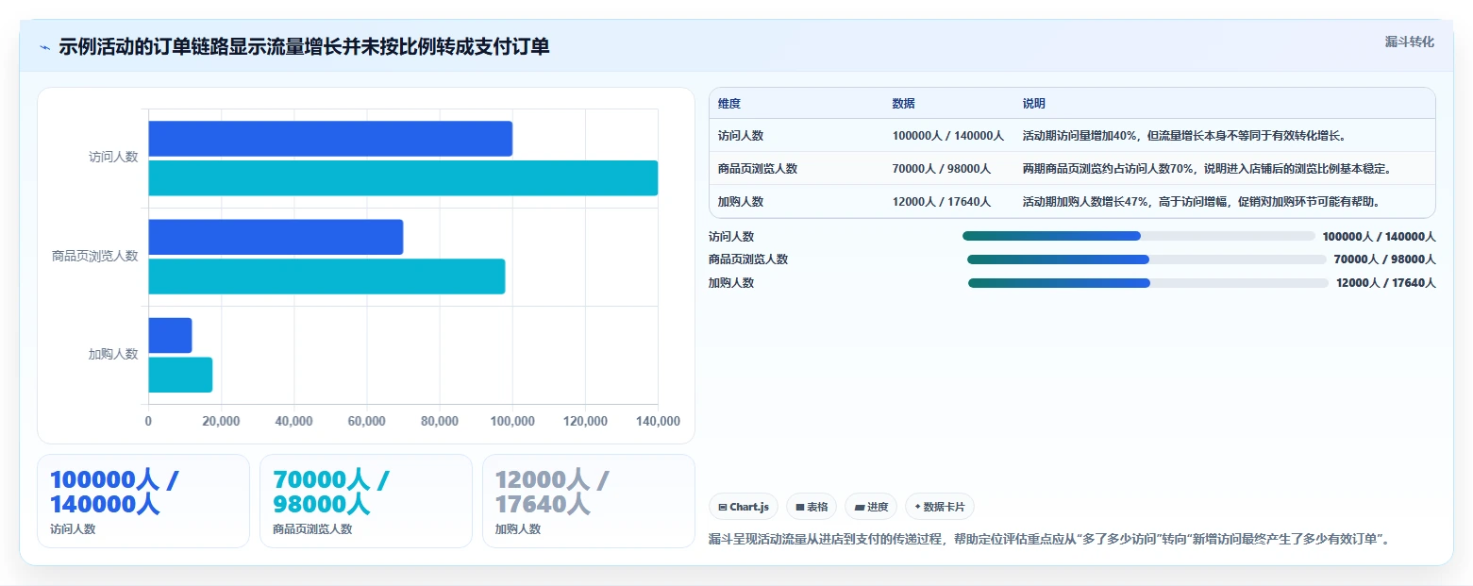The height and width of the screenshot is (586, 1473).
Task: Click the 加购人数 y-axis label on chart
Action: (x=113, y=354)
